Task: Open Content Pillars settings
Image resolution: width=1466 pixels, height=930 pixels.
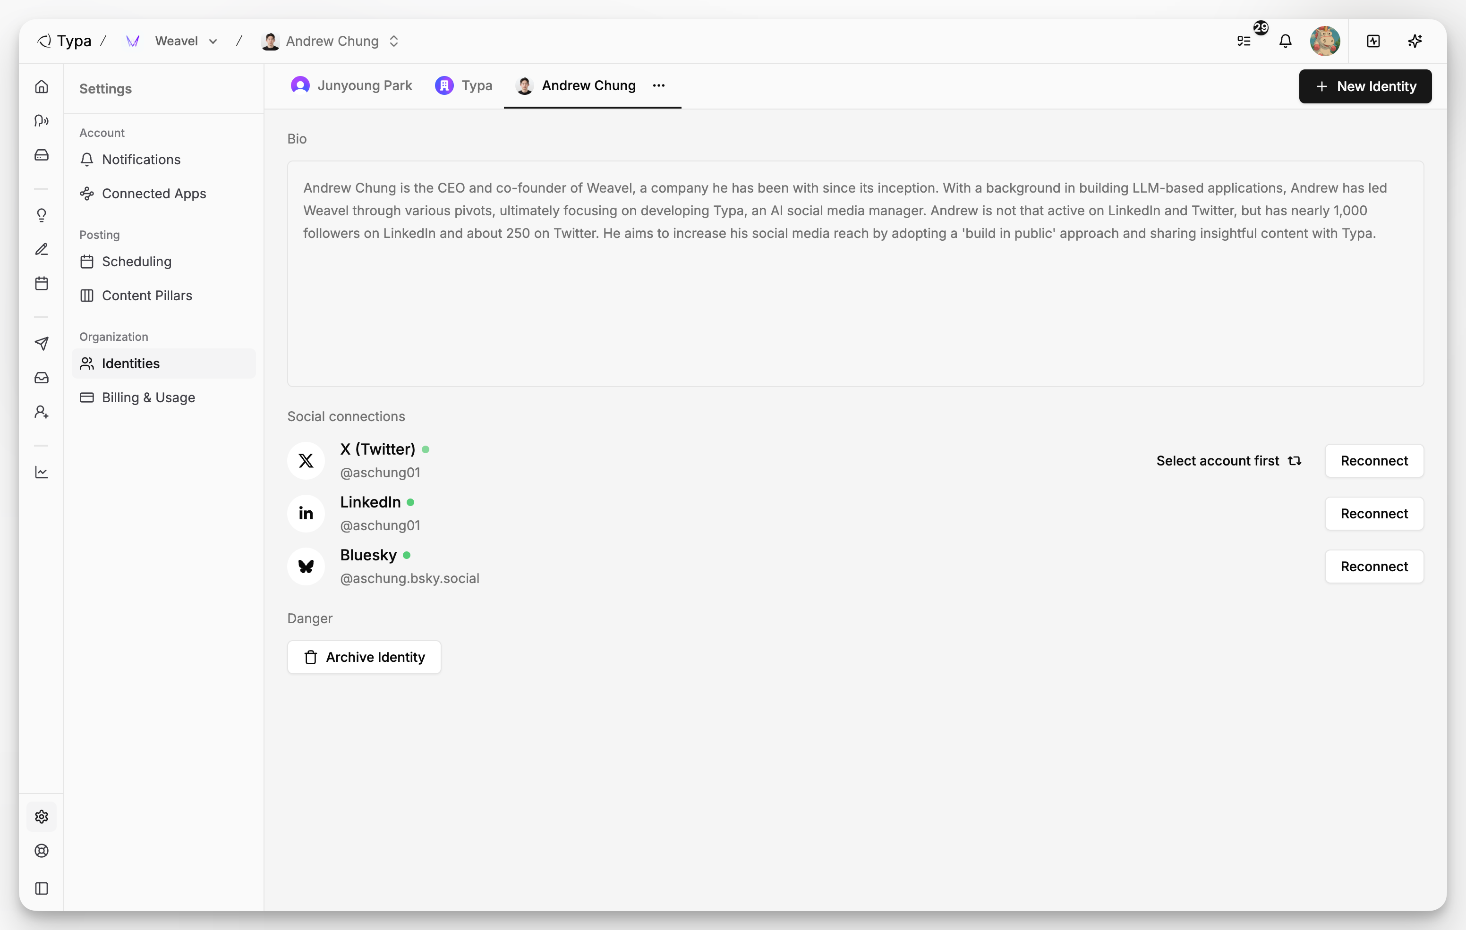Action: [x=164, y=295]
